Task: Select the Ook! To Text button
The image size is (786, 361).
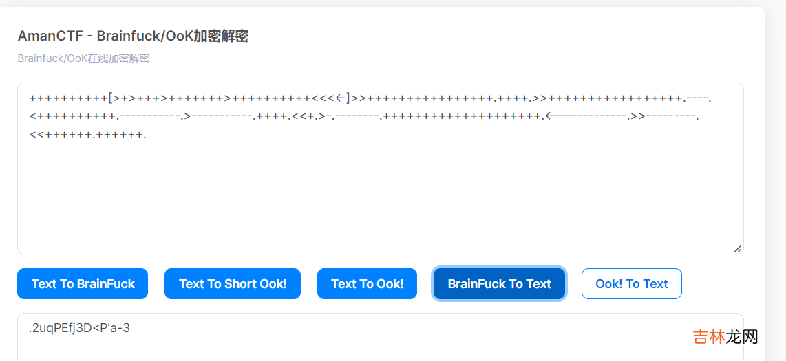Action: tap(631, 283)
